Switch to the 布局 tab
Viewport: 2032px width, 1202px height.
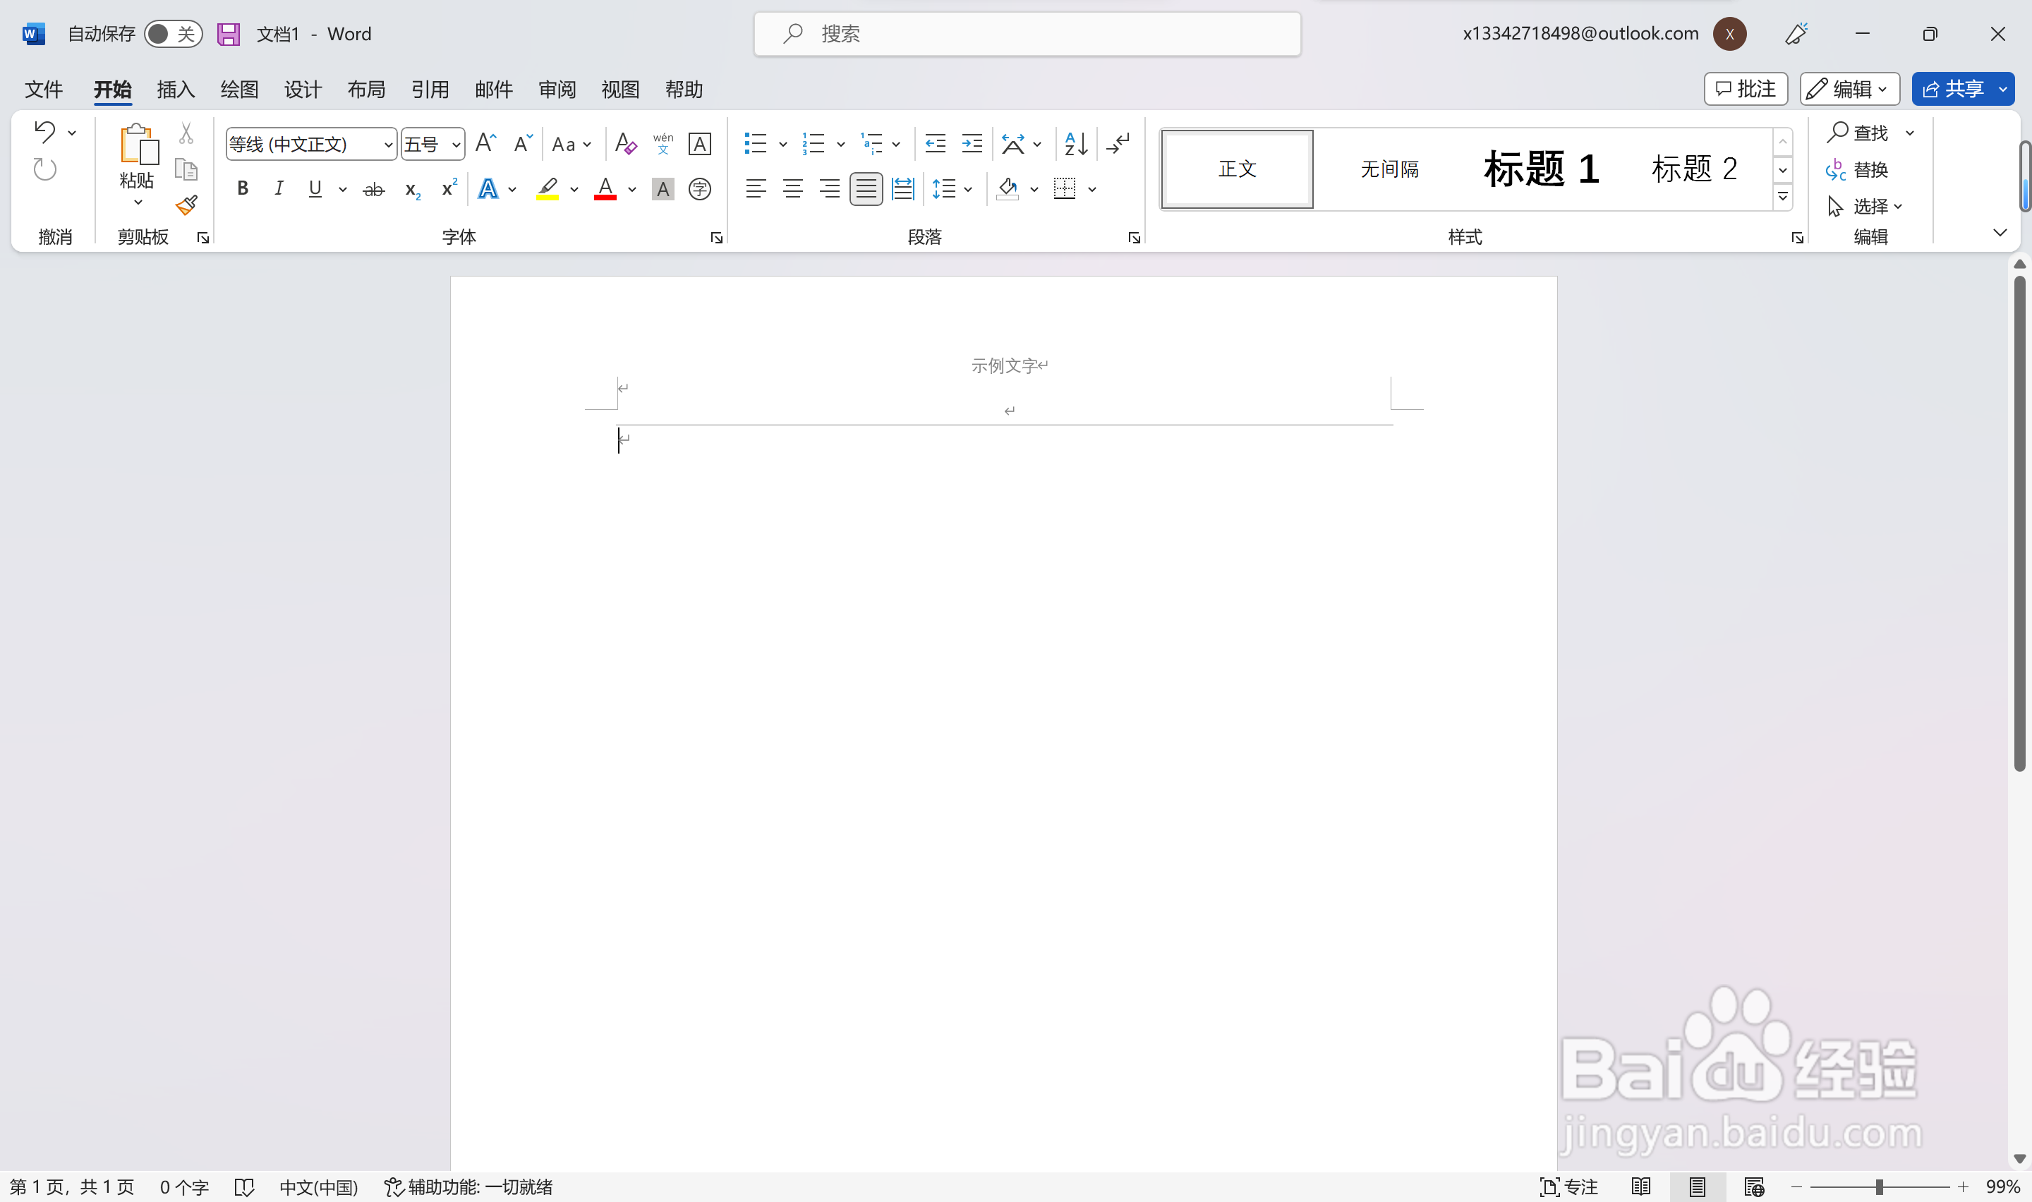366,89
